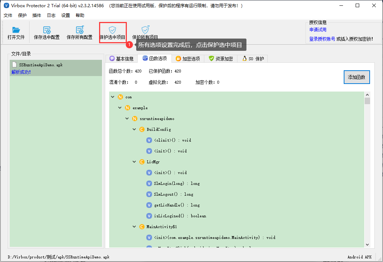Click the 保存选中配置 toolbar icon

click(46, 30)
